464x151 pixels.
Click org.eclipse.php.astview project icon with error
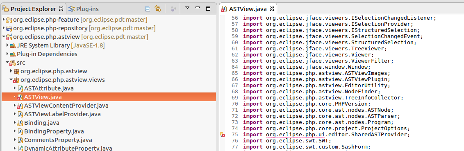9,37
